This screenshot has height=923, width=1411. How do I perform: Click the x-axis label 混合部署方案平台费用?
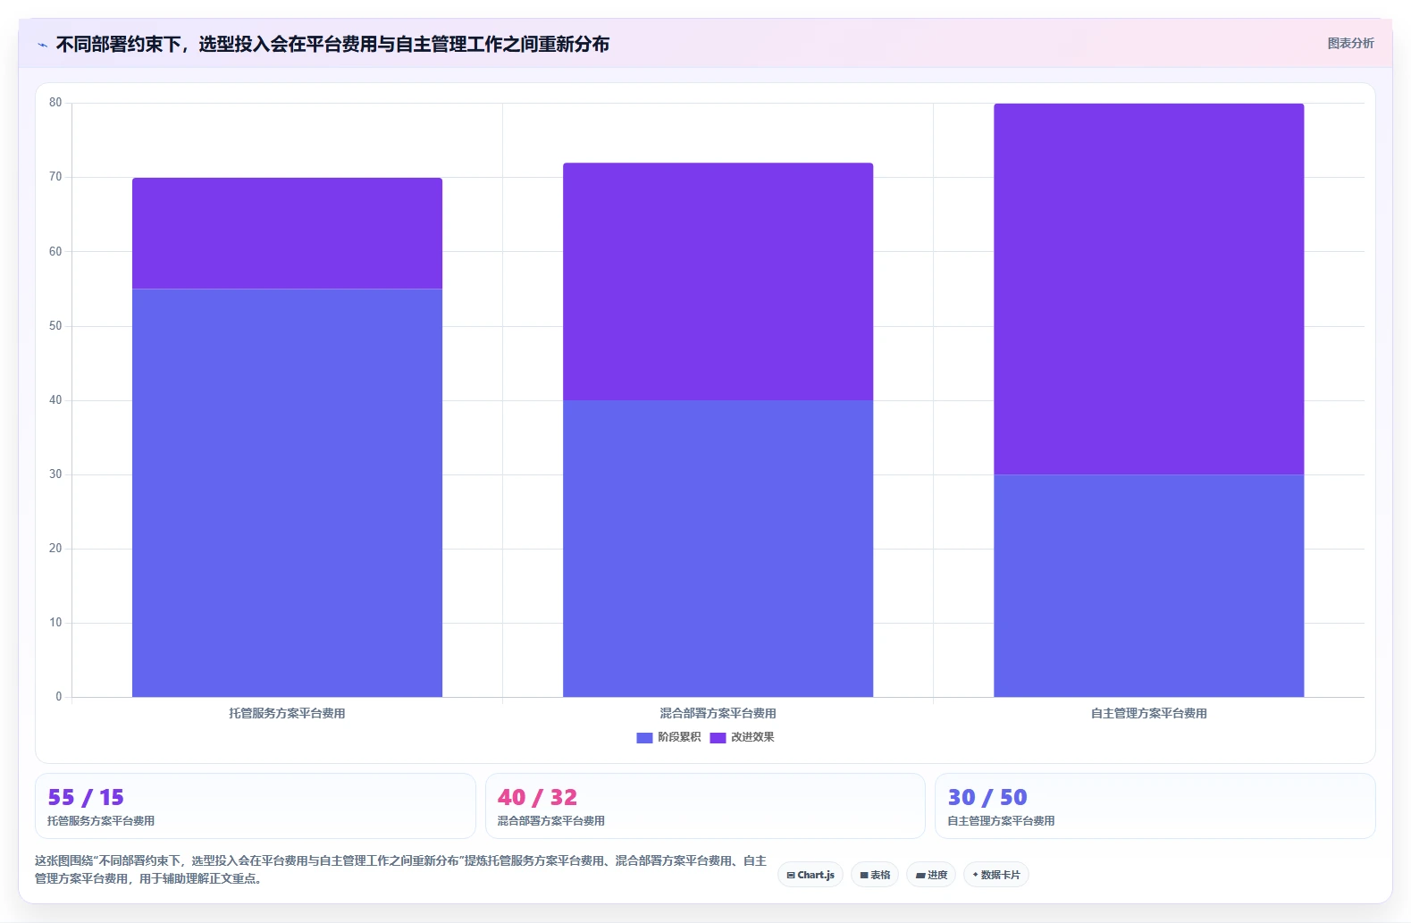click(x=718, y=713)
